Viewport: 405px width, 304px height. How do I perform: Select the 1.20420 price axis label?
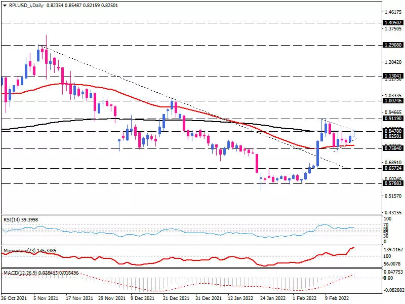(x=393, y=62)
